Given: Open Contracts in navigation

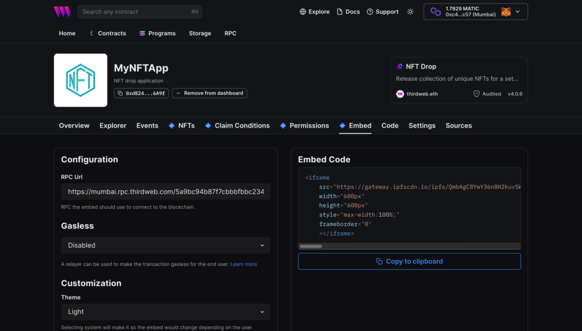Looking at the screenshot, I should 107,33.
